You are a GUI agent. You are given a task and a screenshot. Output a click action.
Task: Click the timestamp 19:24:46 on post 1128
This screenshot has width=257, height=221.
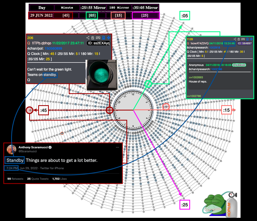[x=229, y=44]
